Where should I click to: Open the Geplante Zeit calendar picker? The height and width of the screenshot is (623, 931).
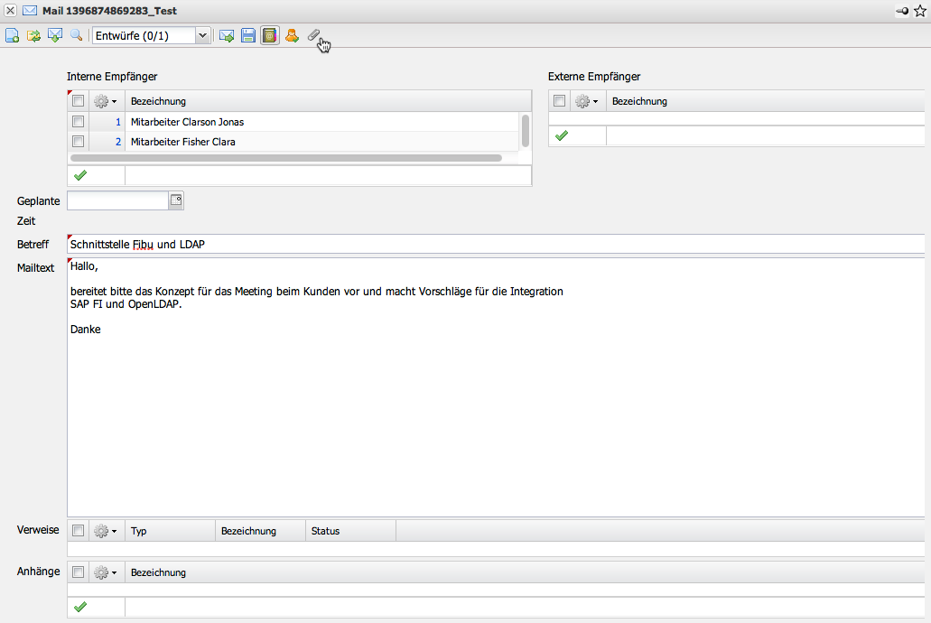coord(176,200)
